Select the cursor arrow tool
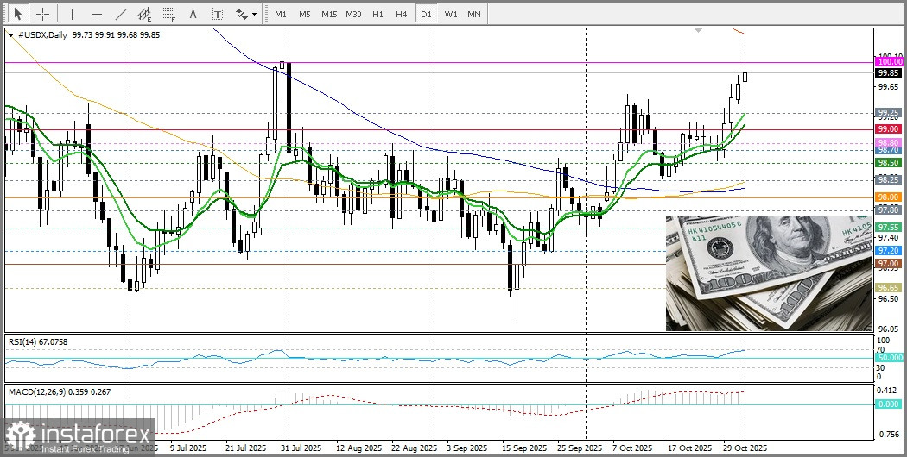The width and height of the screenshot is (907, 457). point(18,14)
